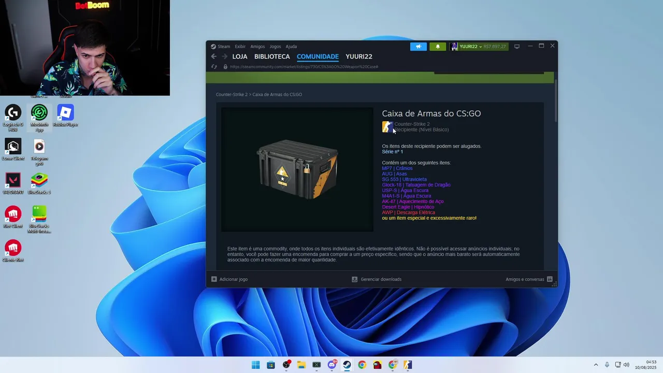
Task: Open the Cliente Riot desktop shortcut
Action: [x=13, y=251]
